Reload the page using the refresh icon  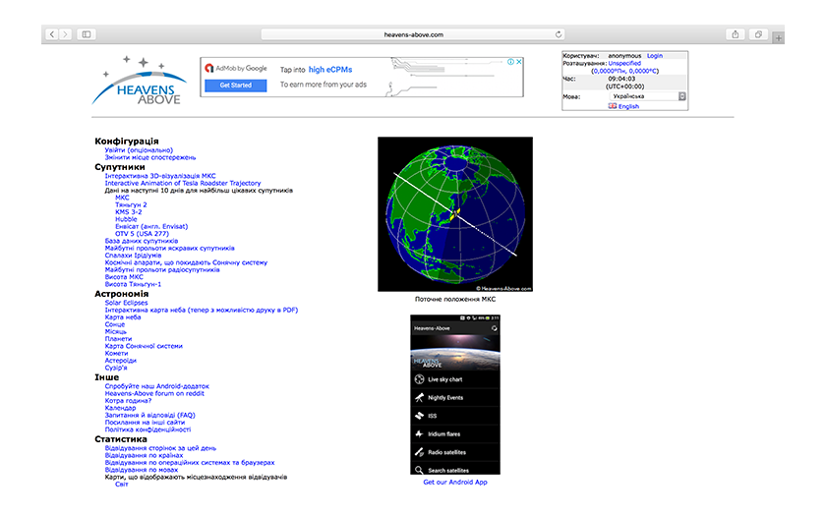[559, 34]
